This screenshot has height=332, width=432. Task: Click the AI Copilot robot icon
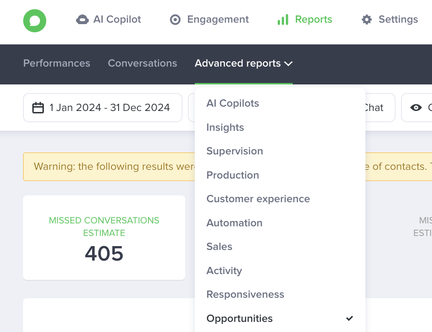point(82,20)
